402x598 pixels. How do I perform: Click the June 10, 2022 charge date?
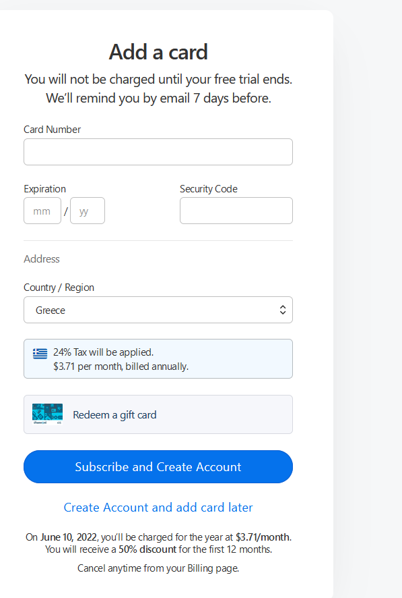(69, 537)
